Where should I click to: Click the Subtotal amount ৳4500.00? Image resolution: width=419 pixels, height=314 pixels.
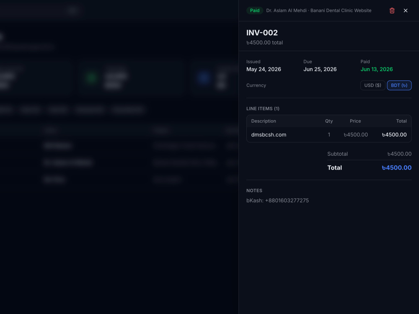(399, 154)
